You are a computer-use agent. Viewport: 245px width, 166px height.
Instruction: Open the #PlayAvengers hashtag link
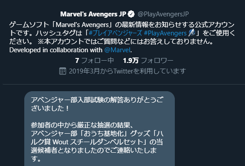coord(165,33)
